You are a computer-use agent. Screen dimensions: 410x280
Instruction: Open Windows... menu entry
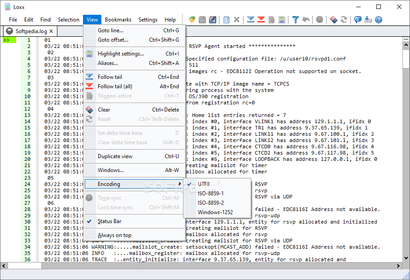click(135, 170)
